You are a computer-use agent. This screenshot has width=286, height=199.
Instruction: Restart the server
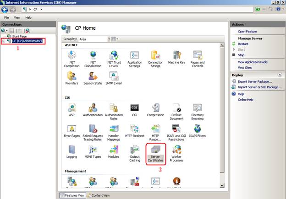(x=243, y=44)
